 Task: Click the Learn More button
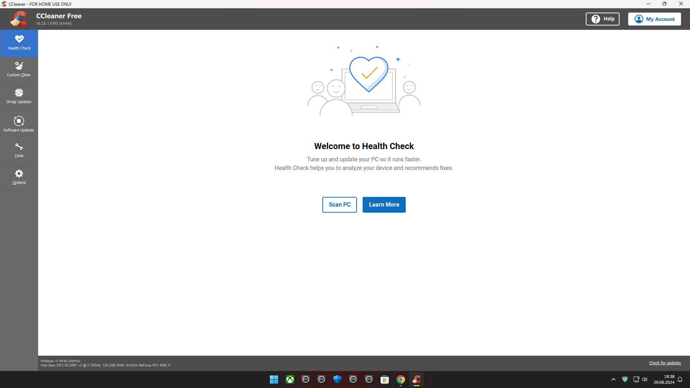(x=384, y=204)
